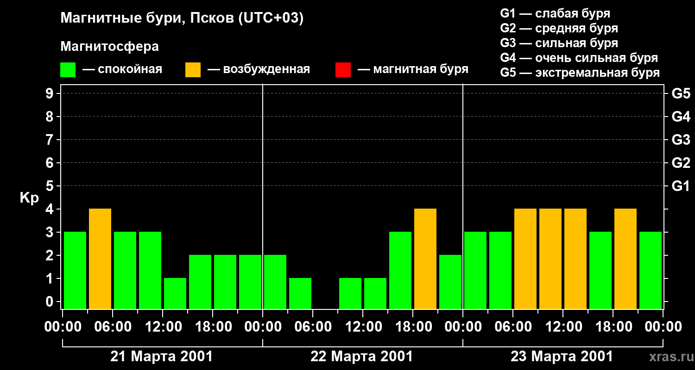695x370 pixels.
Task: Select the 'G4 — очень сильная буря' description
Action: coord(579,58)
